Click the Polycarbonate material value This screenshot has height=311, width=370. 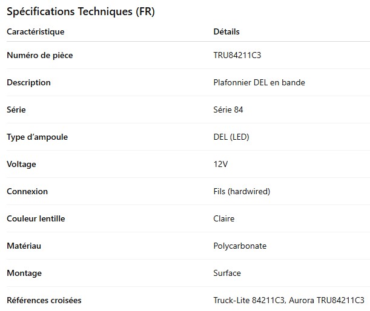coord(240,246)
